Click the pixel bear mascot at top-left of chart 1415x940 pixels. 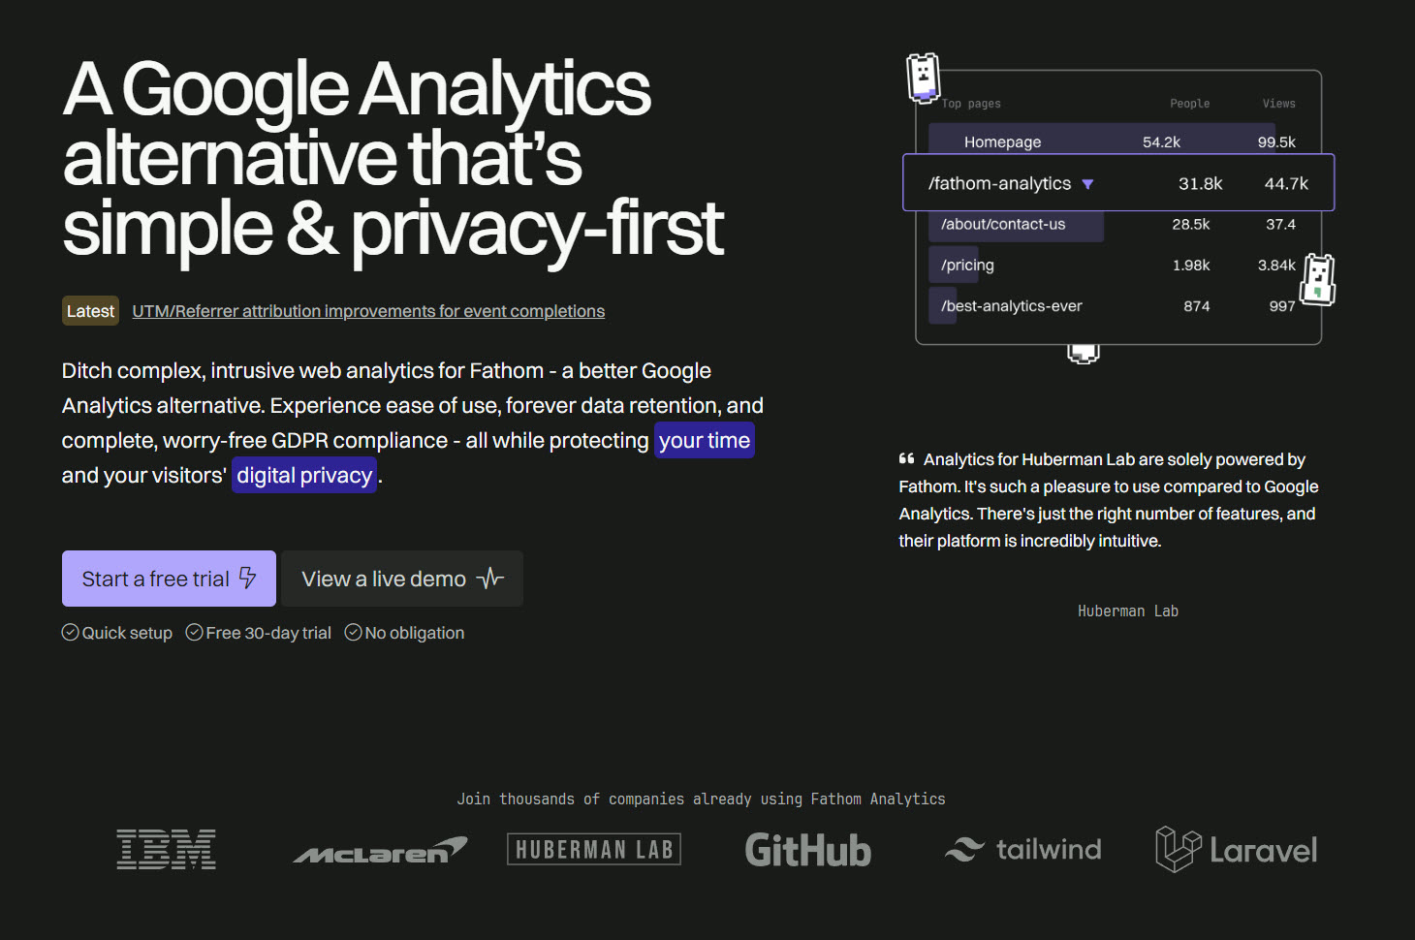point(923,77)
